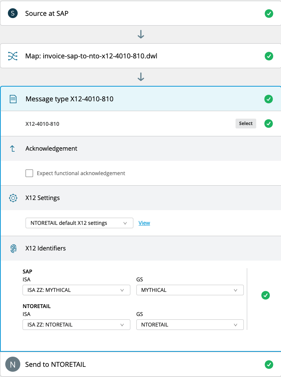Click the X12-4010-810 message type label
This screenshot has width=281, height=377.
click(x=42, y=124)
